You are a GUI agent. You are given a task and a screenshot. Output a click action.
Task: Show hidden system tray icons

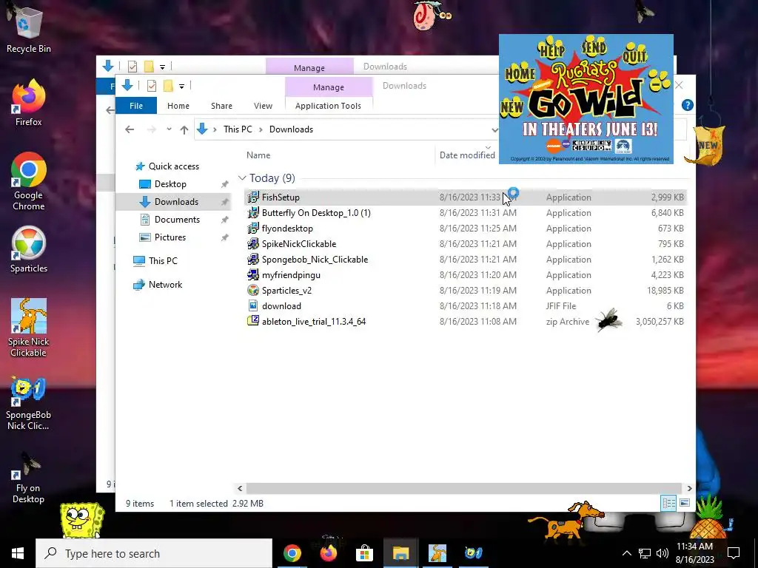point(626,553)
